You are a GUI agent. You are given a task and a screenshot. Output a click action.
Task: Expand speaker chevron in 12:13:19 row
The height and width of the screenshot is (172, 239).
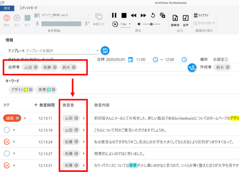tap(83, 130)
